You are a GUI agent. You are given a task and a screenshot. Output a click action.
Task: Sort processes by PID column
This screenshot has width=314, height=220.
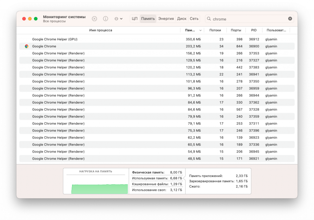(x=254, y=30)
